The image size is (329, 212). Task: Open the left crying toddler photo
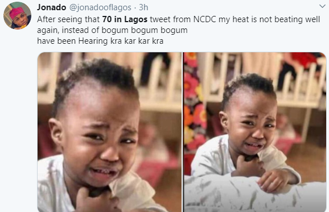109,132
